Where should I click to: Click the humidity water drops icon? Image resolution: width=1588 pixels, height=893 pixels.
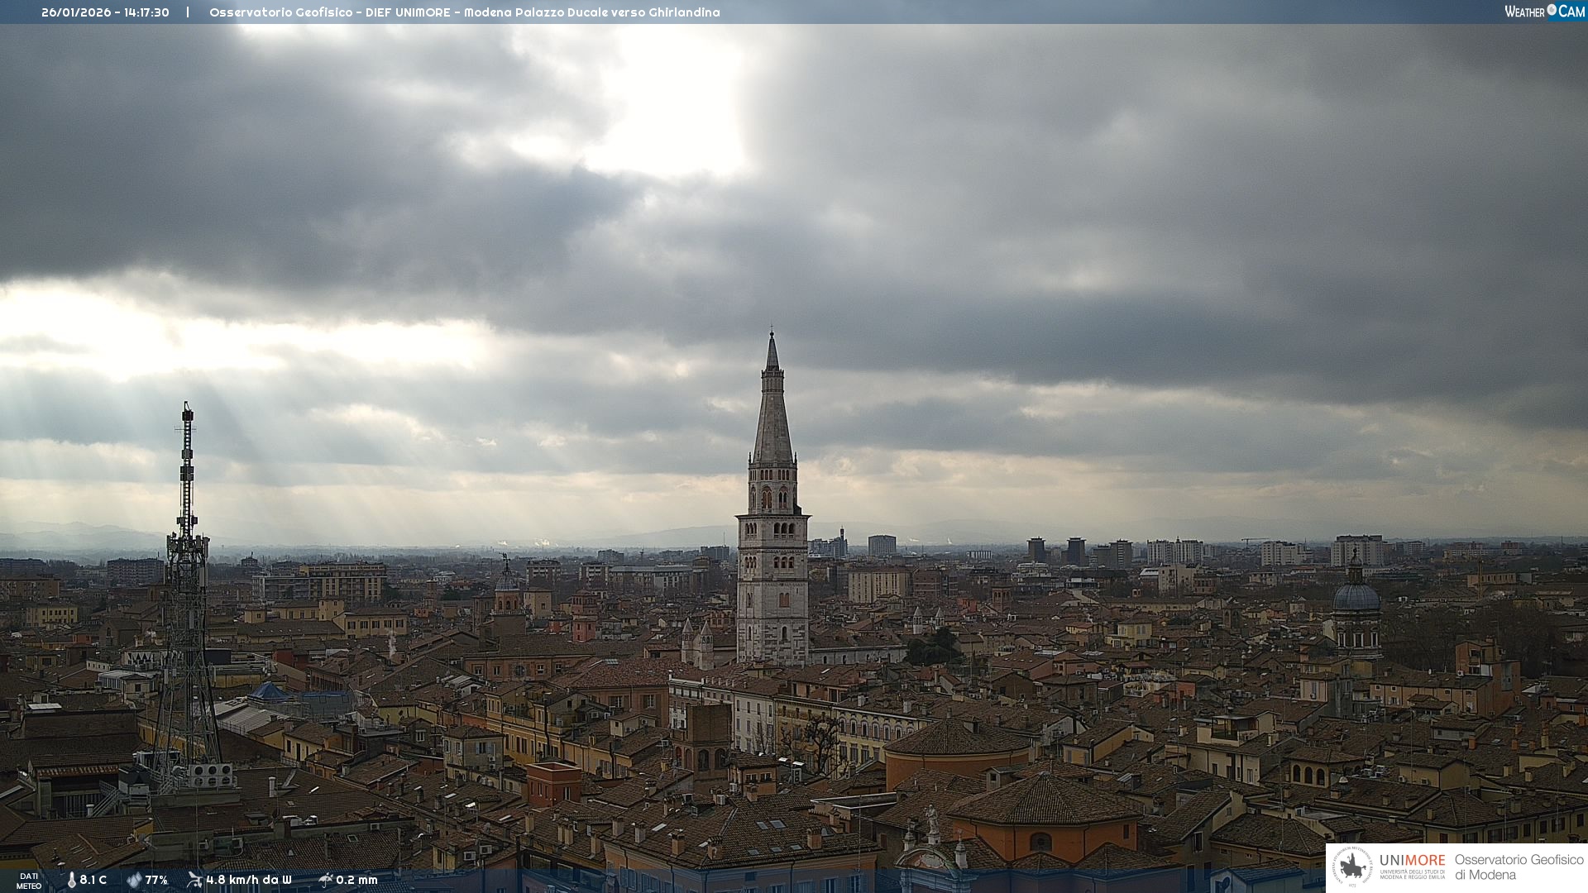coord(134,881)
